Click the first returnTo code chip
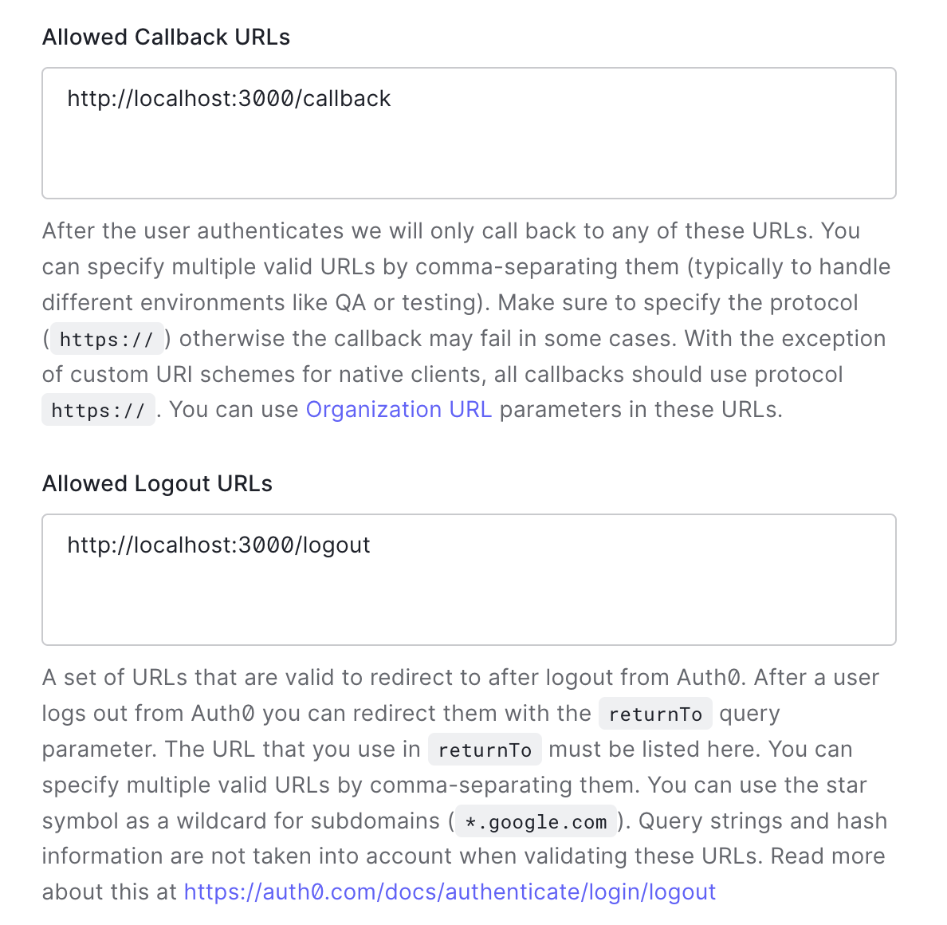 pyautogui.click(x=655, y=713)
